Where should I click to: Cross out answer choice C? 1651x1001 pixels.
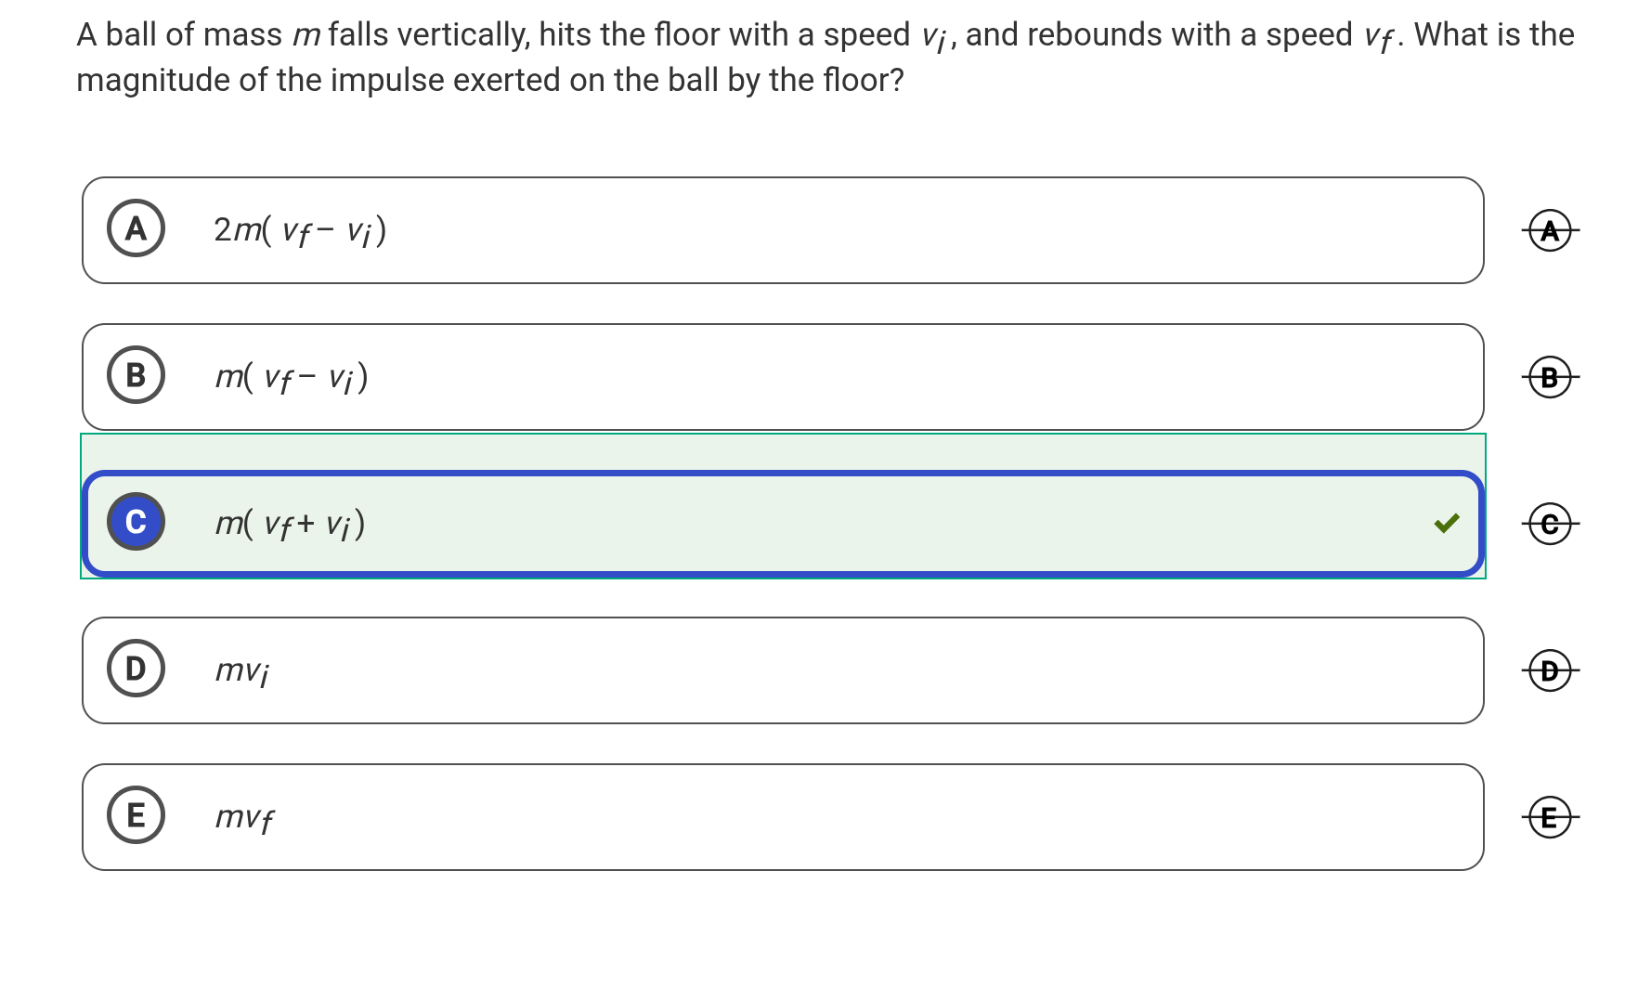[1550, 525]
